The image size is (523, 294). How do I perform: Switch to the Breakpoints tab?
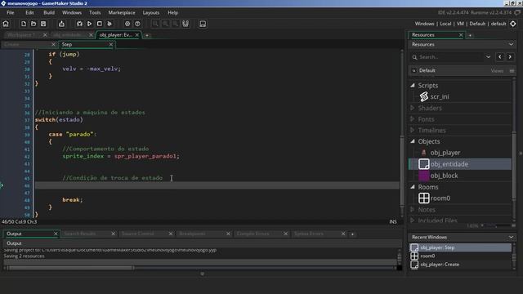click(193, 234)
